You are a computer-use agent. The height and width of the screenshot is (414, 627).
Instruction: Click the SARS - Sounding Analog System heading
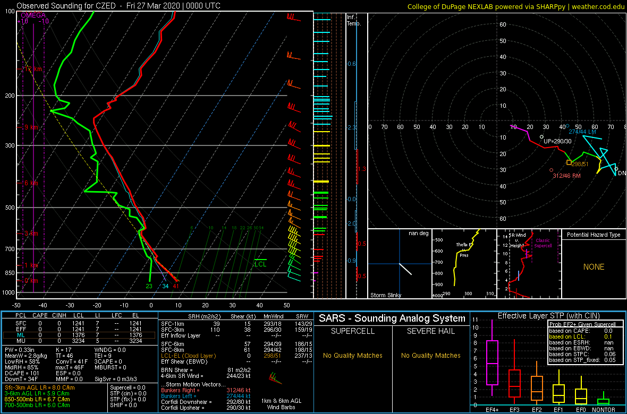392,318
